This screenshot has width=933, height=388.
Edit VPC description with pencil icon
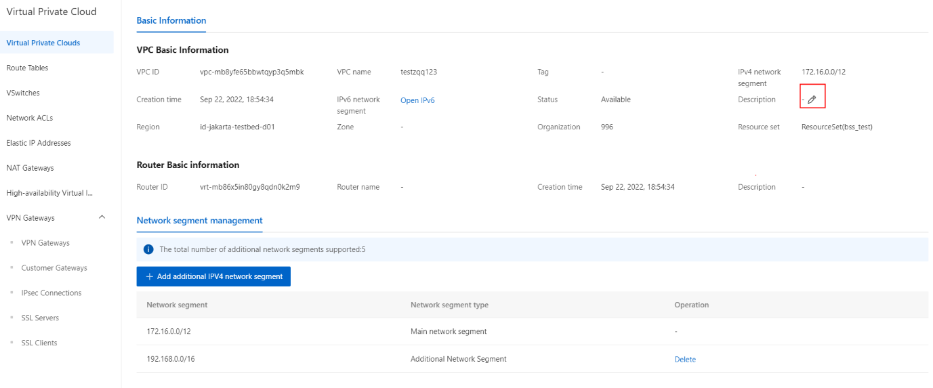pyautogui.click(x=812, y=100)
